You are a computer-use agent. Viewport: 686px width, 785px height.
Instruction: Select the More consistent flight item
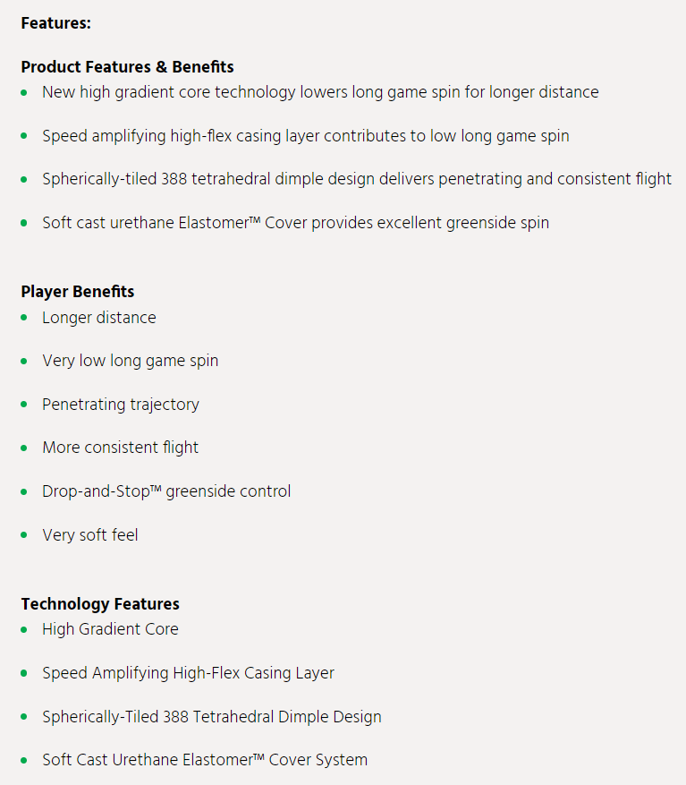pos(121,448)
